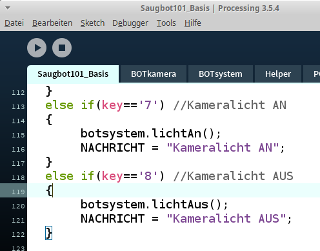320x251 pixels.
Task: Click the closing brace on line 112
Action: [49, 91]
